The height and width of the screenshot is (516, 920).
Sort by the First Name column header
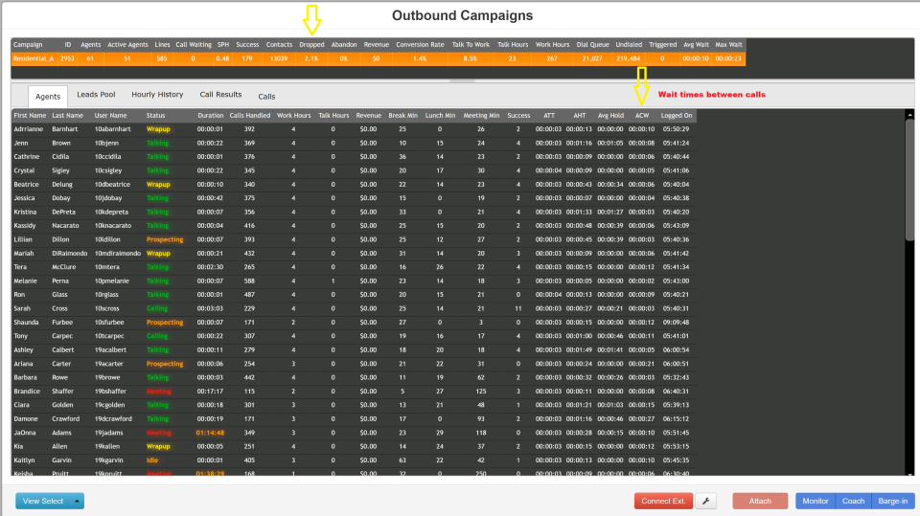click(30, 116)
